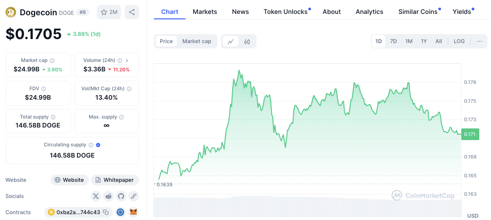
Task: Show info for Max. supply
Action: 122,117
